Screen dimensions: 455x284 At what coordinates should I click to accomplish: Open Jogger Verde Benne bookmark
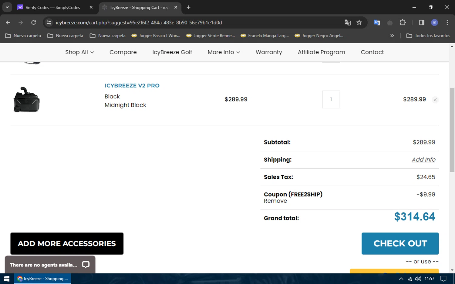pos(211,35)
